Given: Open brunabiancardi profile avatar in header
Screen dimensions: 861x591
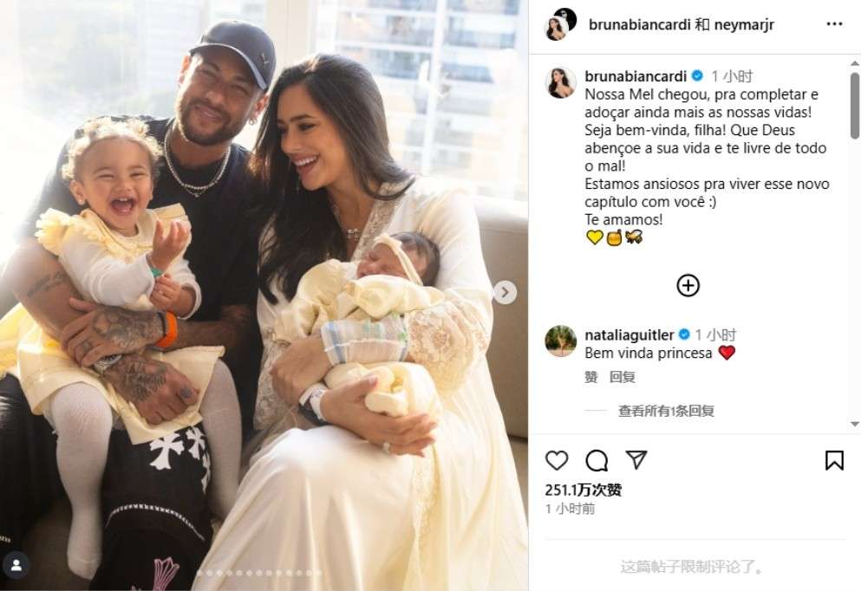Looking at the screenshot, I should click(557, 28).
